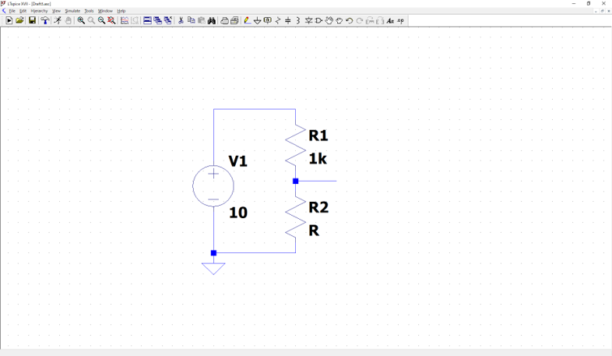Click the Autorange waveform icon

(125, 21)
